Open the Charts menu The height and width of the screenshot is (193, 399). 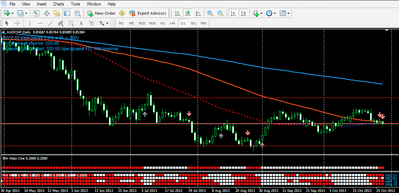pos(59,4)
